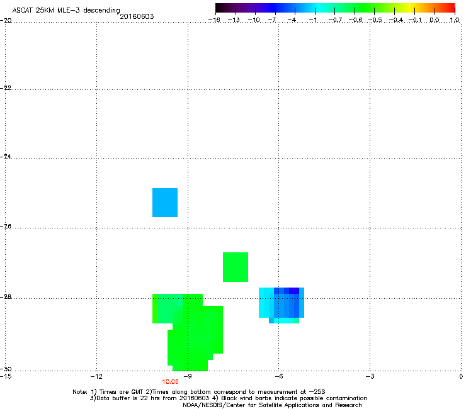
Task: Click the colorbar tick label -10
Action: [254, 20]
